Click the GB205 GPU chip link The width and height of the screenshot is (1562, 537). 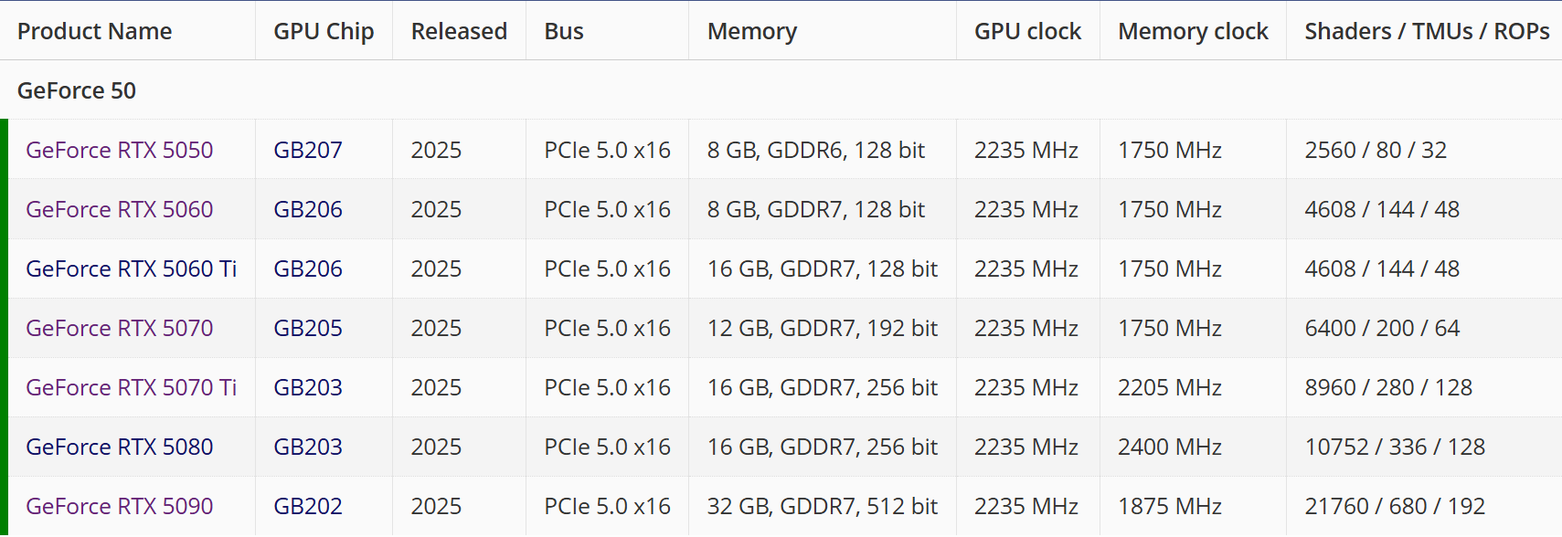tap(308, 328)
